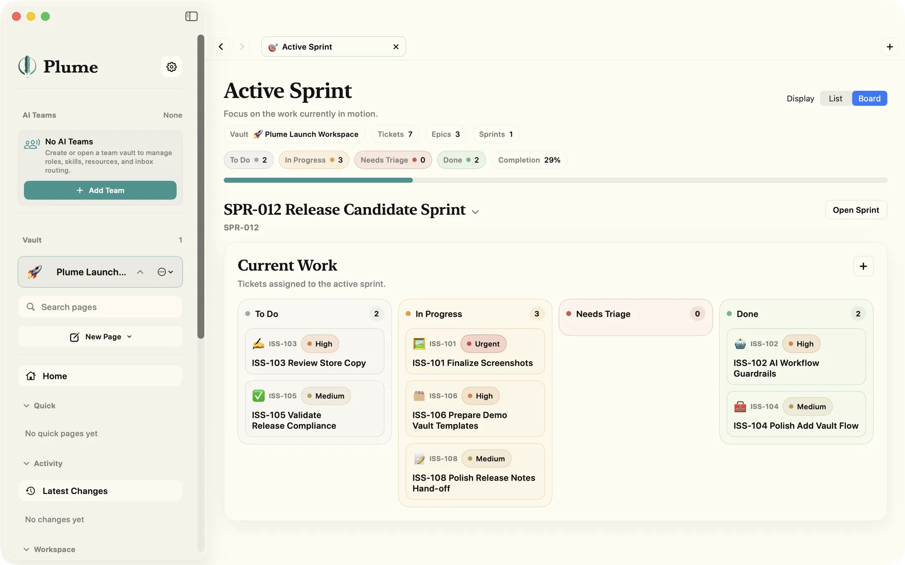The height and width of the screenshot is (565, 905).
Task: Open settings gear next to Plume
Action: (x=171, y=67)
